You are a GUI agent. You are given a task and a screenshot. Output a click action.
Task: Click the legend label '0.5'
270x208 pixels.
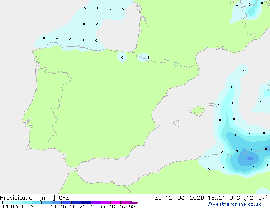(x=15, y=206)
